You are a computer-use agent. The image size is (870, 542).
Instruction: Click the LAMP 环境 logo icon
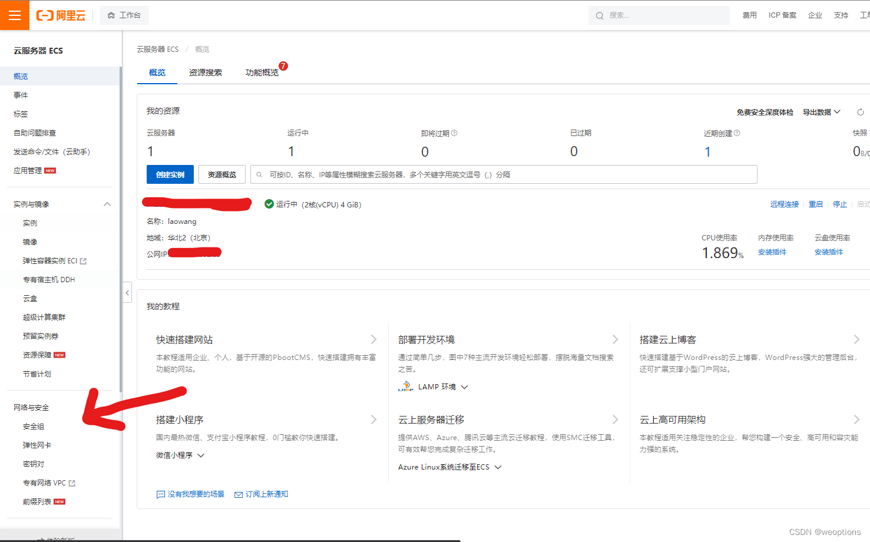click(x=405, y=386)
